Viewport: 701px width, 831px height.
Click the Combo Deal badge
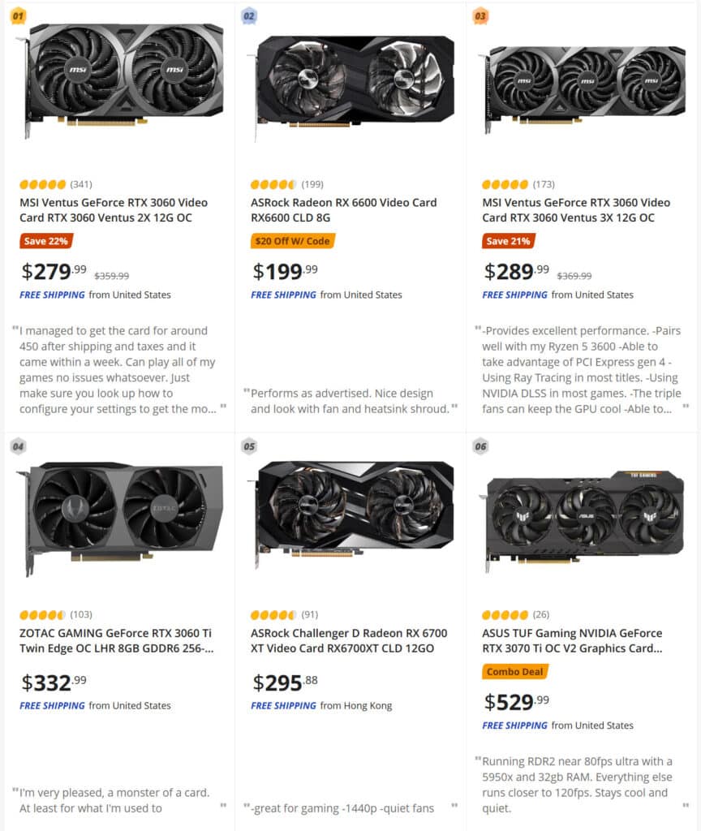click(x=515, y=671)
